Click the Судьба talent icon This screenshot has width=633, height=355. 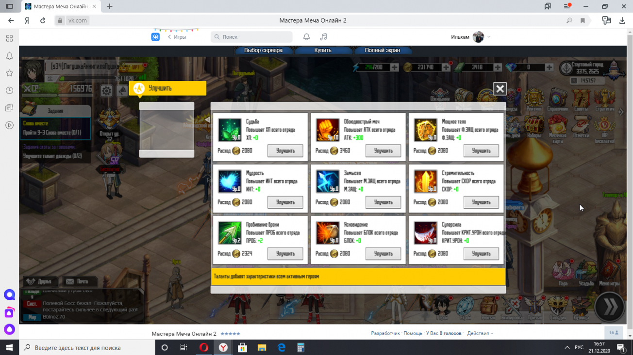pos(229,130)
